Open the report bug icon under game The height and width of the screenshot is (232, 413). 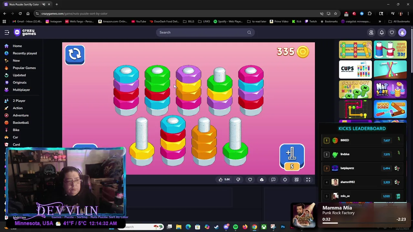273,179
